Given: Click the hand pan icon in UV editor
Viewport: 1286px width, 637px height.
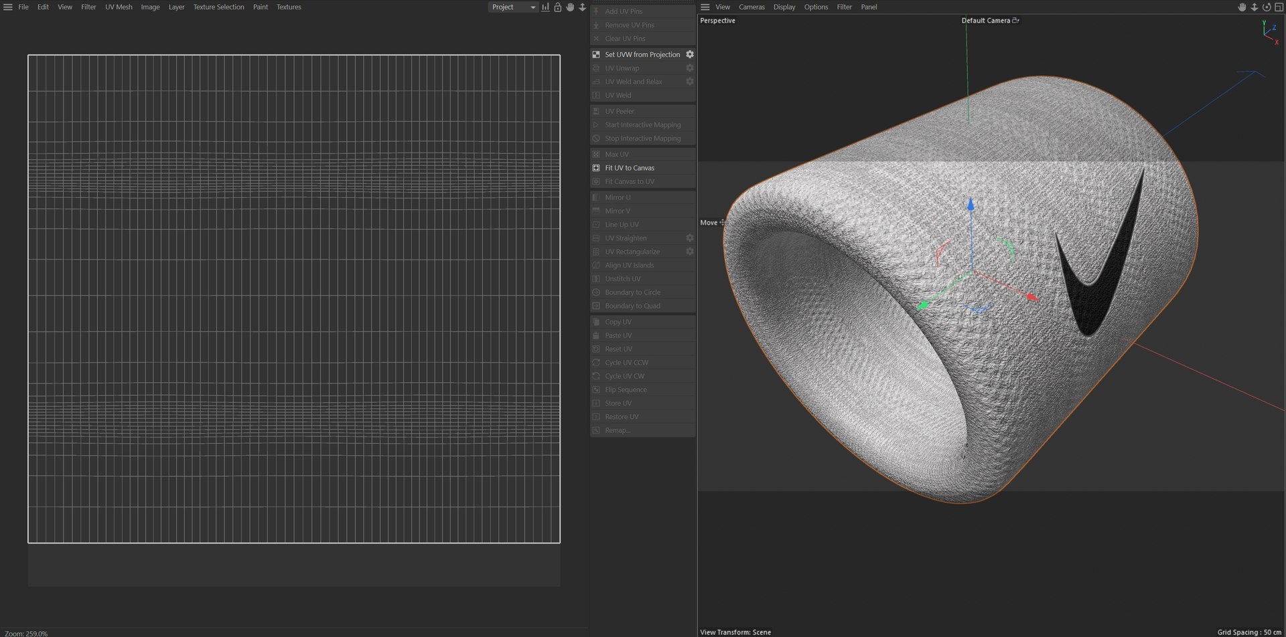Looking at the screenshot, I should [570, 7].
